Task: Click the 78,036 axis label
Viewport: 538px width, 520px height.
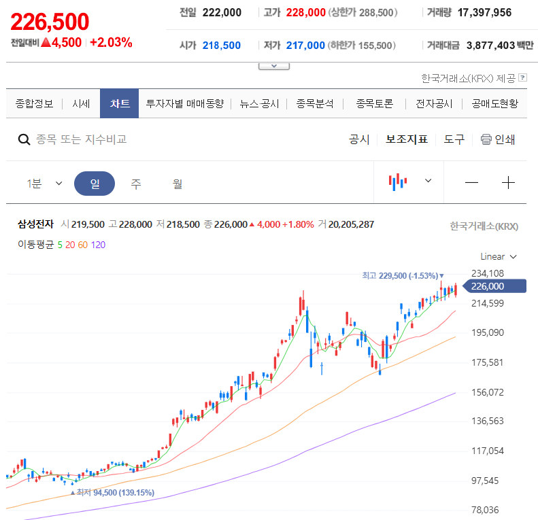Action: pyautogui.click(x=485, y=510)
